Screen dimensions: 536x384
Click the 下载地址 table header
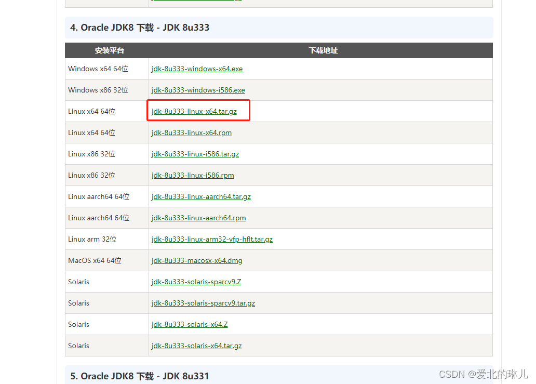pyautogui.click(x=323, y=50)
